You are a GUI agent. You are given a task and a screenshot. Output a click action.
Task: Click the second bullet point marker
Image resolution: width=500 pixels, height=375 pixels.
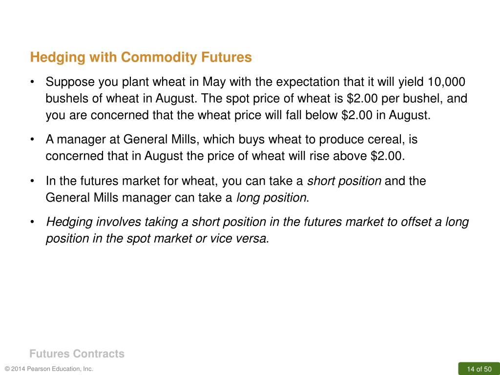tap(32, 139)
